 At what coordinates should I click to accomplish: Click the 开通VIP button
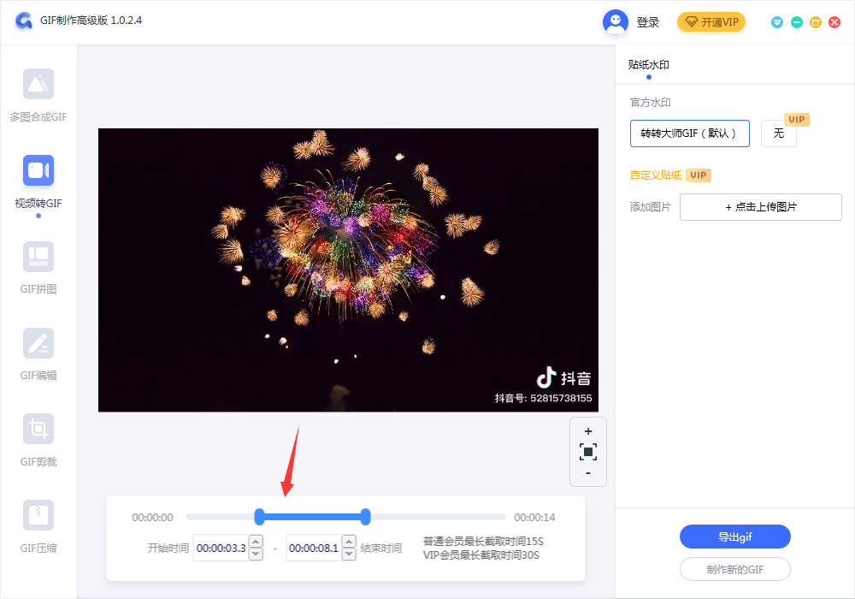pyautogui.click(x=711, y=22)
